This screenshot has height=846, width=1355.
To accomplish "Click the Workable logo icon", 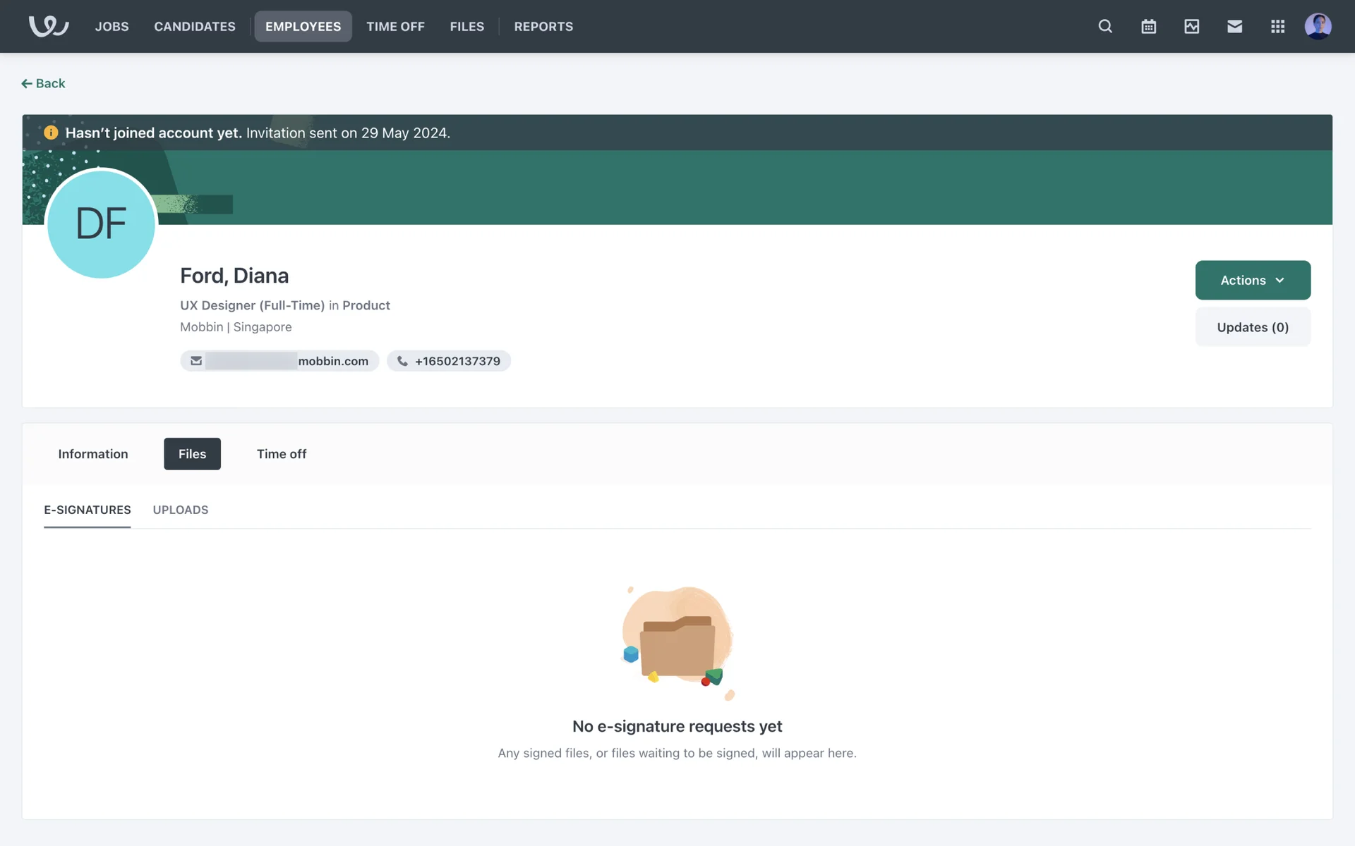I will [48, 26].
